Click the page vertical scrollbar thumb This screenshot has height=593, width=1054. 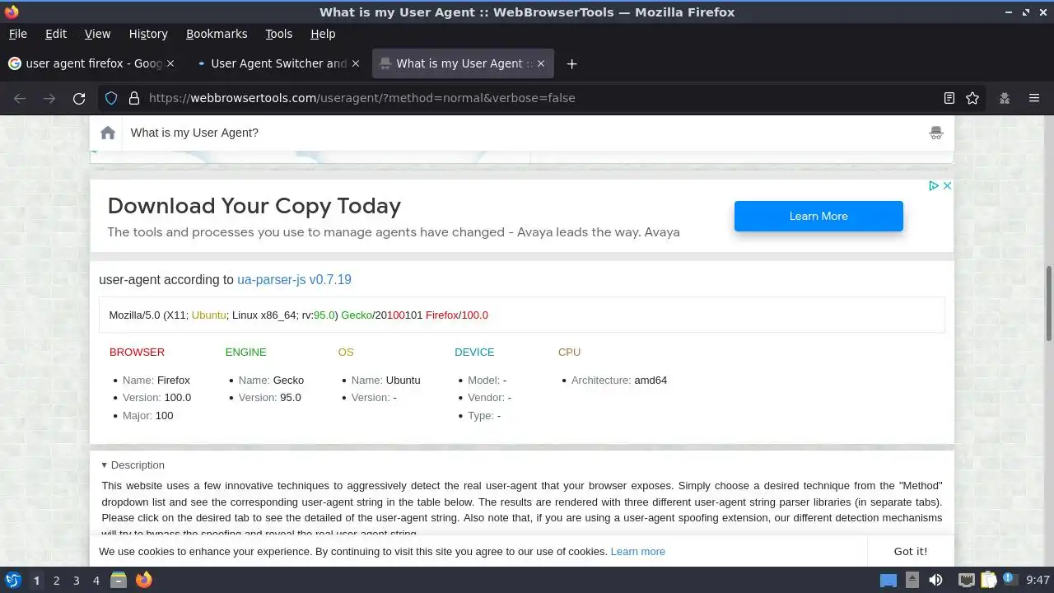pyautogui.click(x=1048, y=302)
